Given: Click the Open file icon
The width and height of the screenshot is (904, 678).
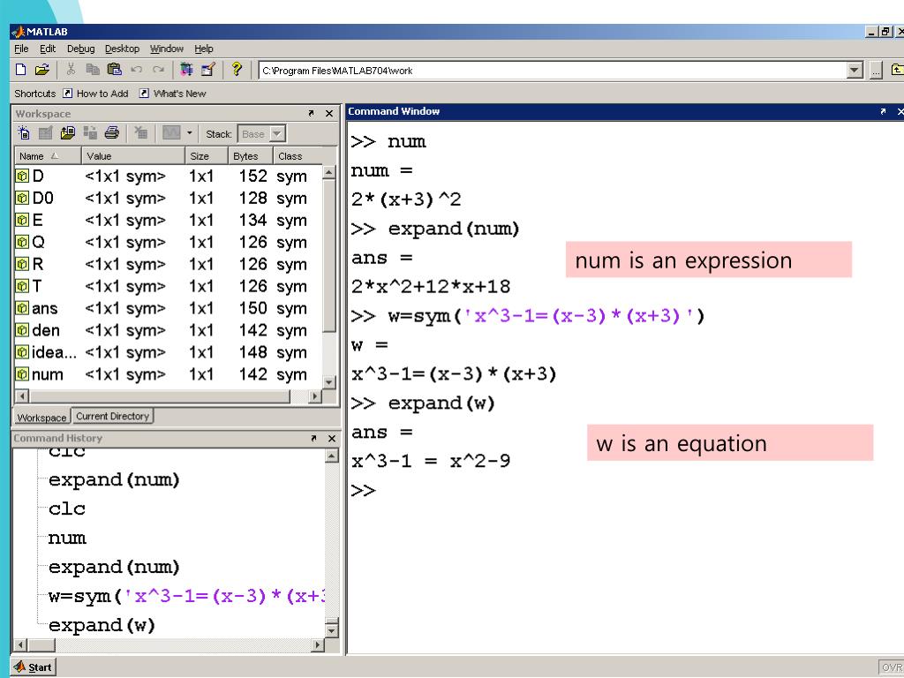Looking at the screenshot, I should 42,70.
